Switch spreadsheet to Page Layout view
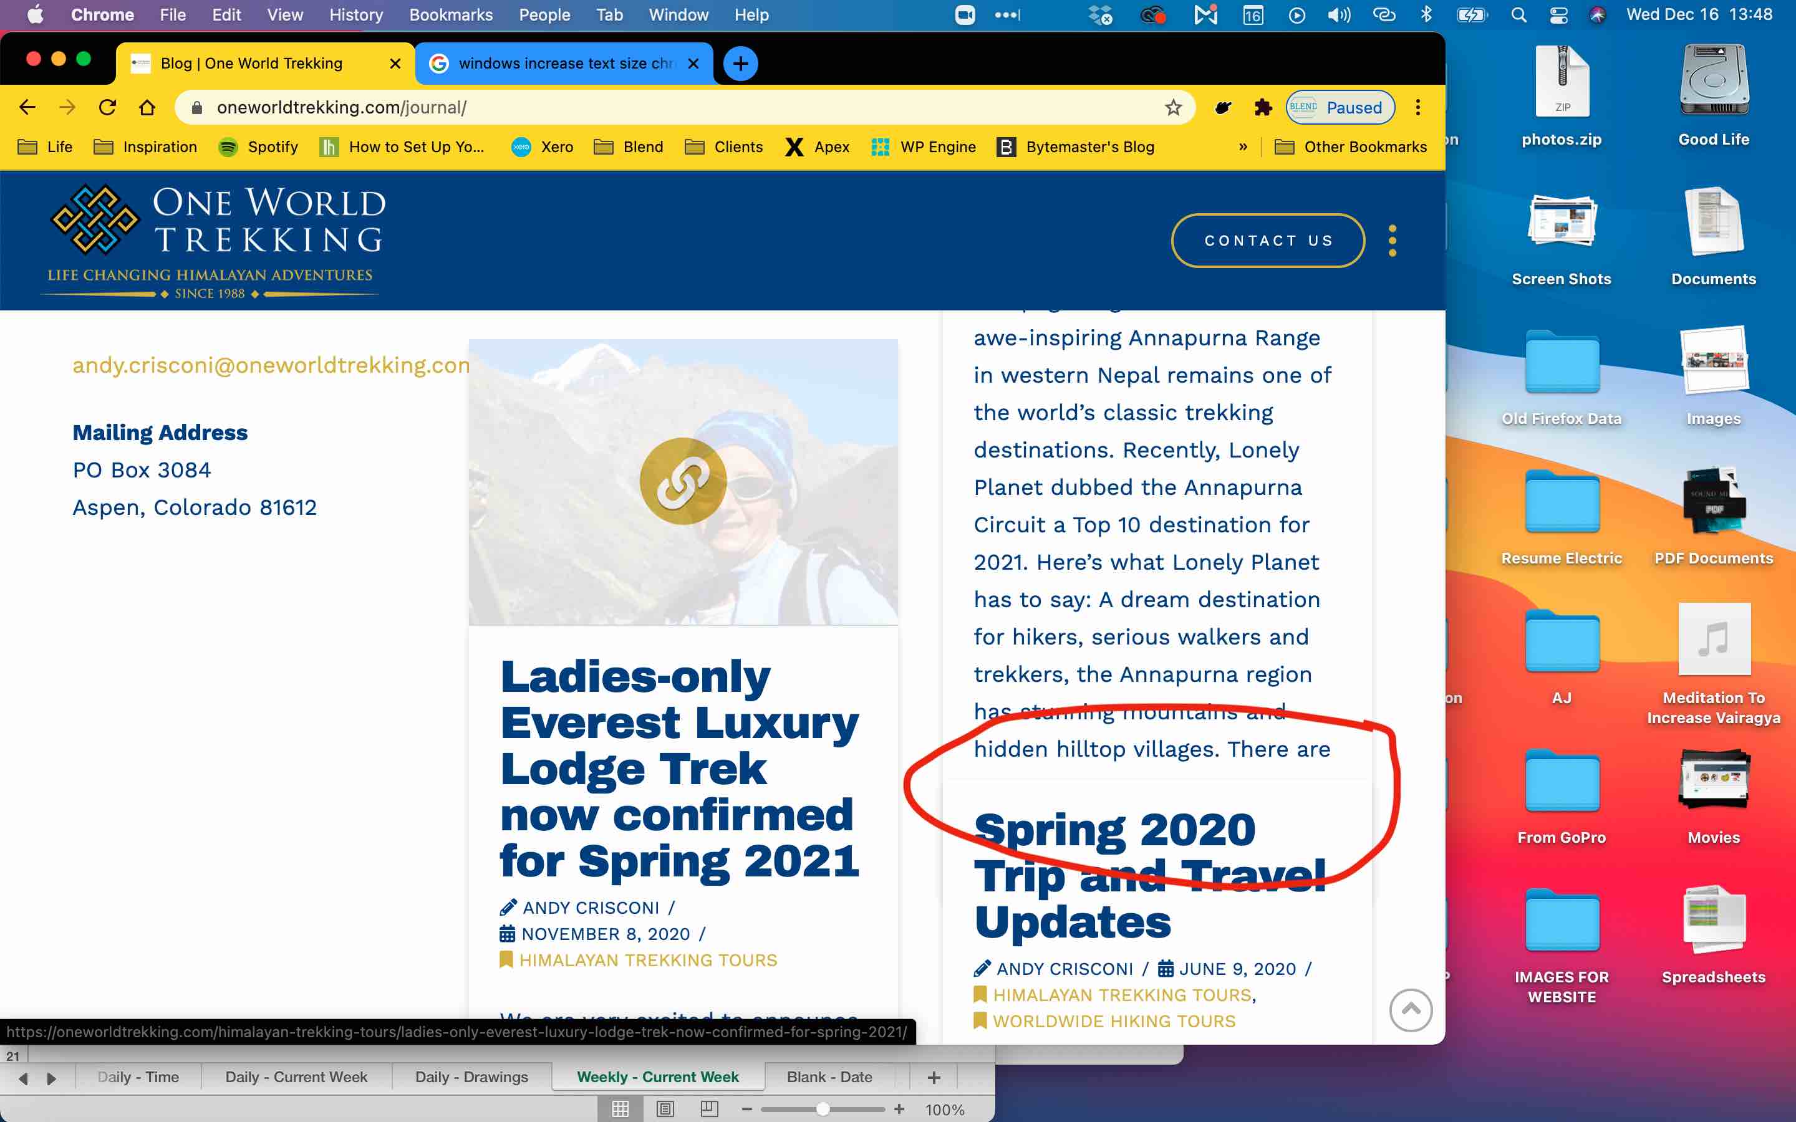 tap(665, 1110)
